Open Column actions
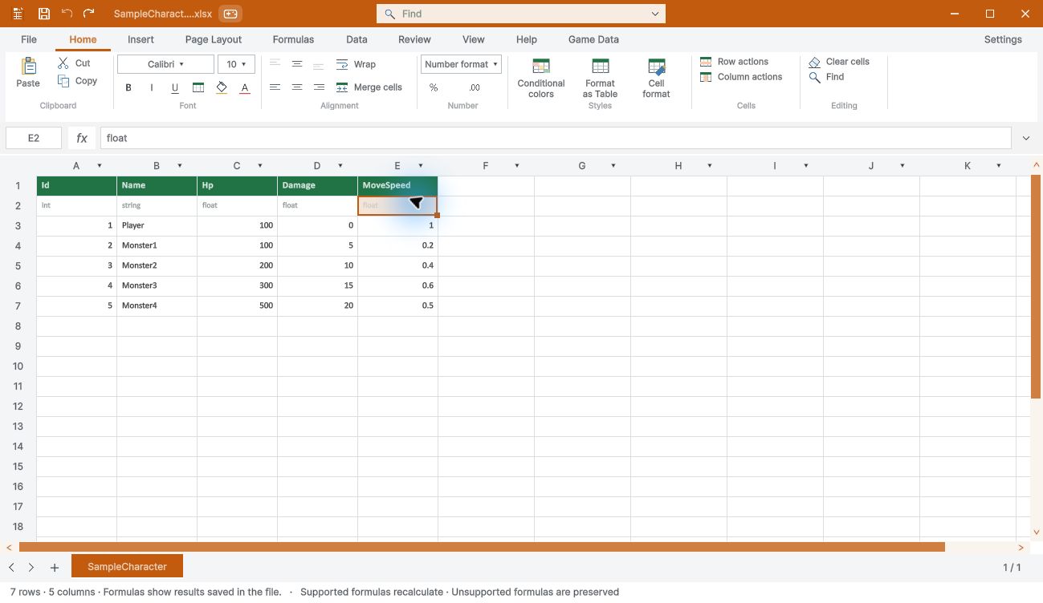The height and width of the screenshot is (603, 1043). [740, 77]
